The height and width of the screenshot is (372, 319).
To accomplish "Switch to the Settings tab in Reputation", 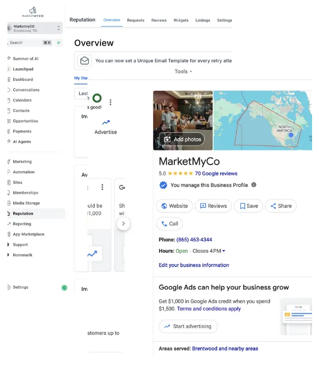I will tap(224, 20).
